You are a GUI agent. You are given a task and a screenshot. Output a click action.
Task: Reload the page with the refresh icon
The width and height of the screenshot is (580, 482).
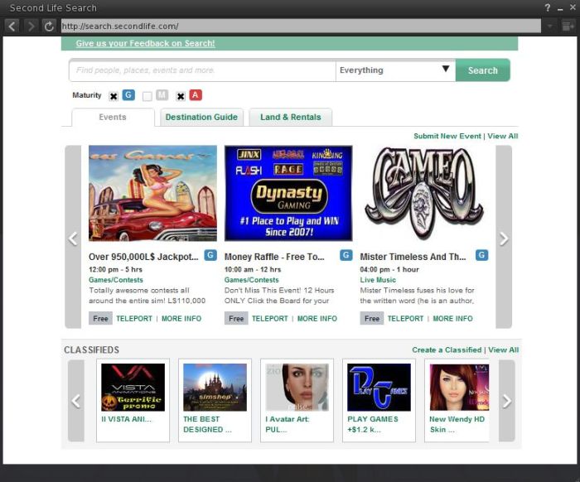click(50, 26)
